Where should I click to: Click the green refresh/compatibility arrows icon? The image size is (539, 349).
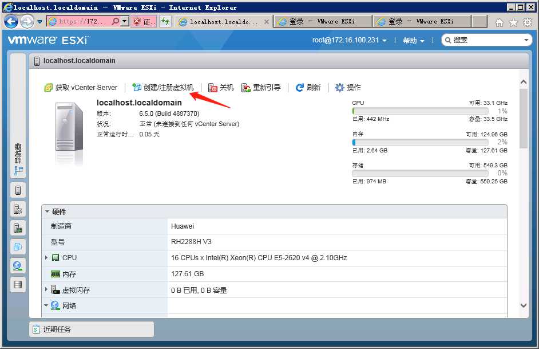(165, 21)
